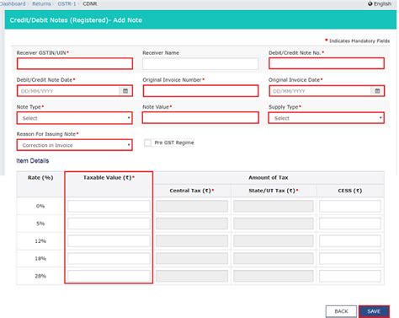399x318 pixels.
Task: Focus the Debit/Credit Note No. field
Action: coord(327,63)
